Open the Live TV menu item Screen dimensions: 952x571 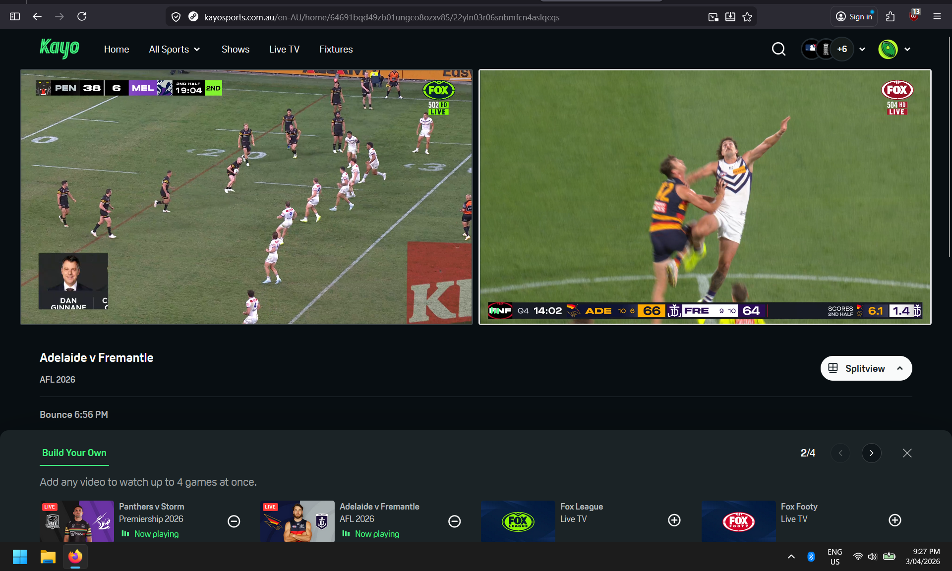tap(284, 49)
